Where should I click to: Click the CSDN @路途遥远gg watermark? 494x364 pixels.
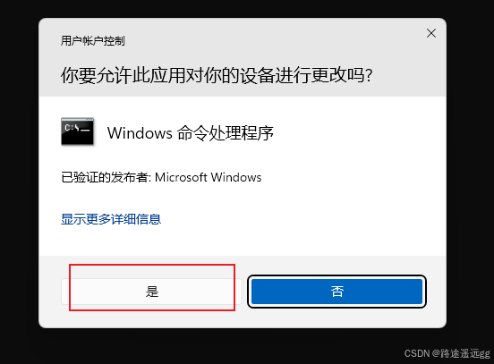coord(447,353)
